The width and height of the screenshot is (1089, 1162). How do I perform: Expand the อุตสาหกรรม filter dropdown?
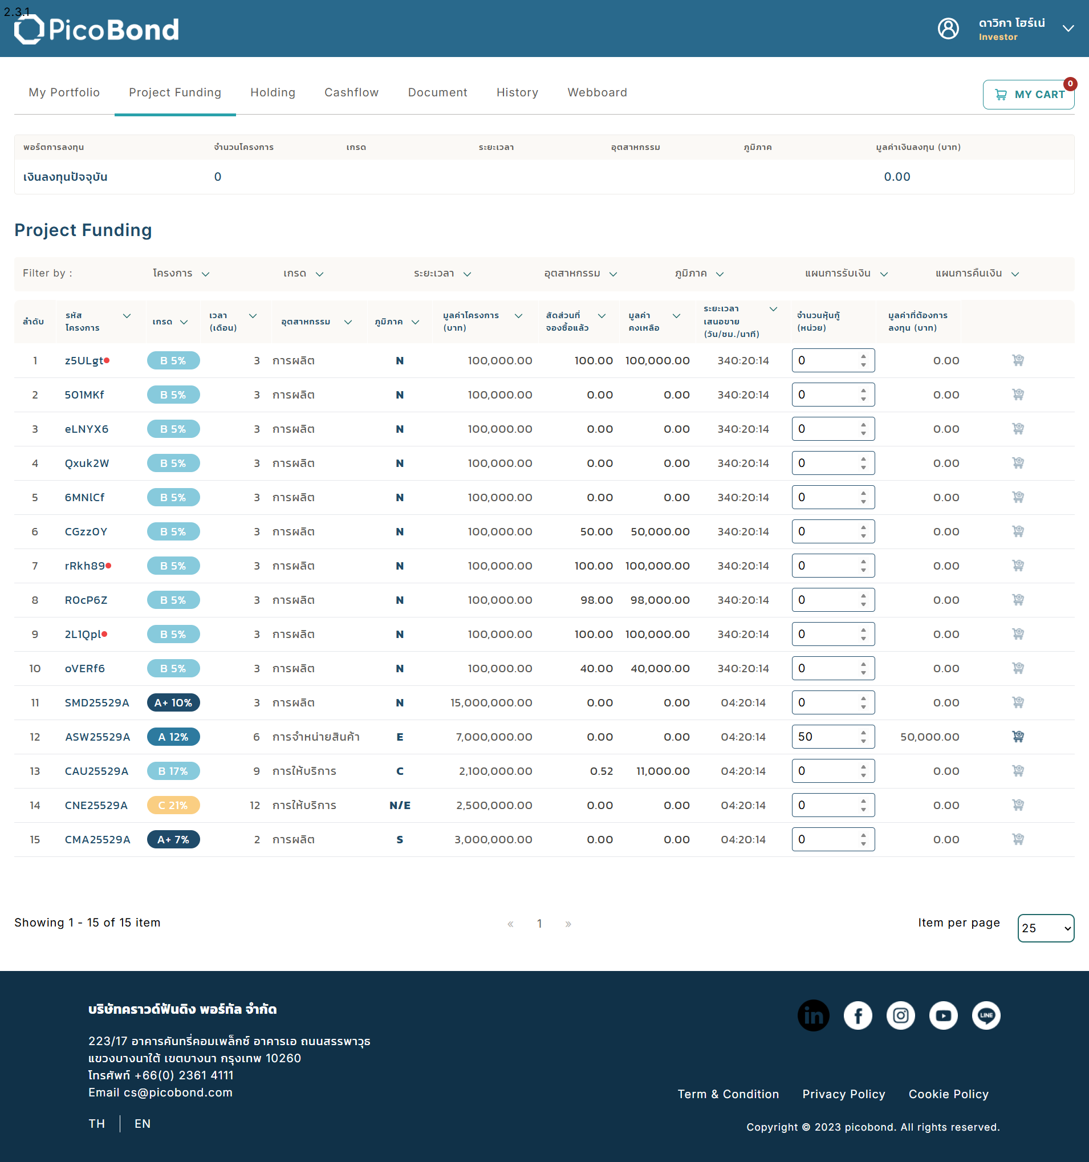click(x=580, y=274)
